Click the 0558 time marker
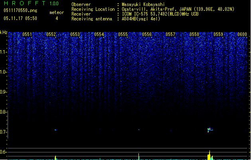 [x=194, y=34]
